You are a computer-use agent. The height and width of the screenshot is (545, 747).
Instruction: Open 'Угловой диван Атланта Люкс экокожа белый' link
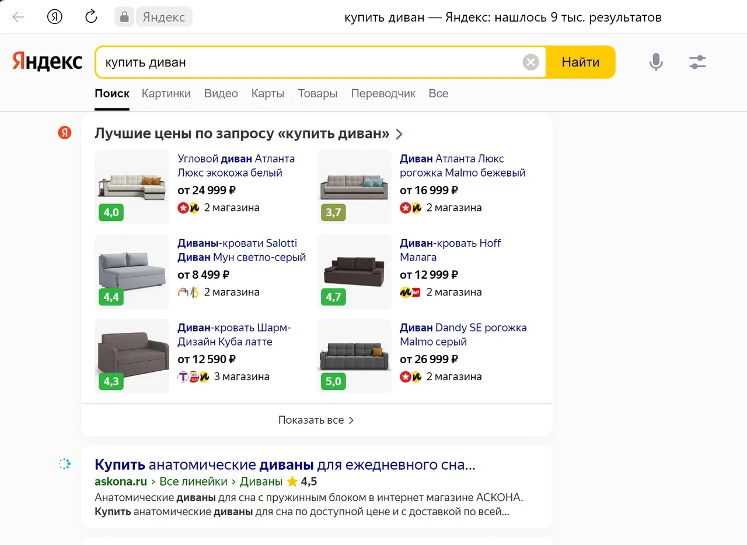(236, 166)
